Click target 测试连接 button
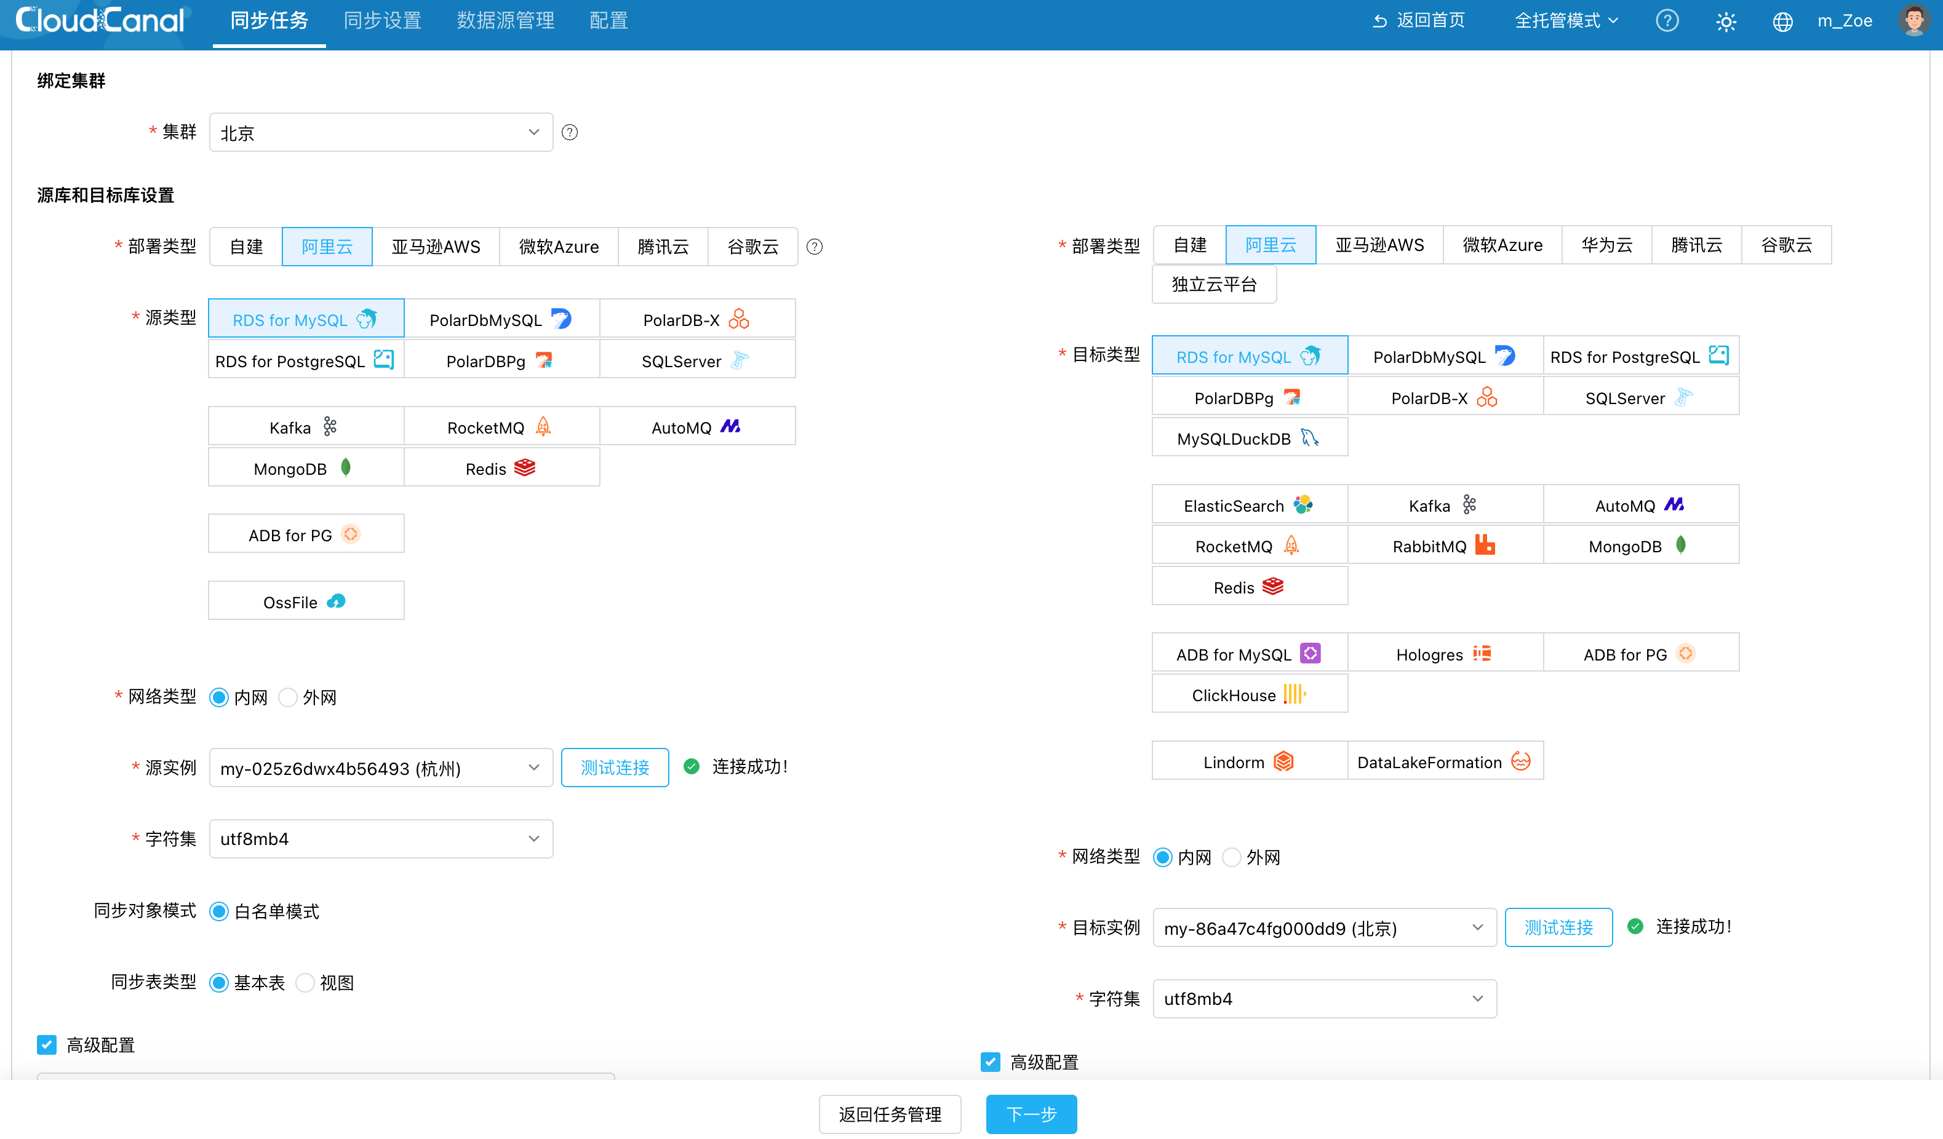Screen dimensions: 1943x1139 click(1558, 927)
